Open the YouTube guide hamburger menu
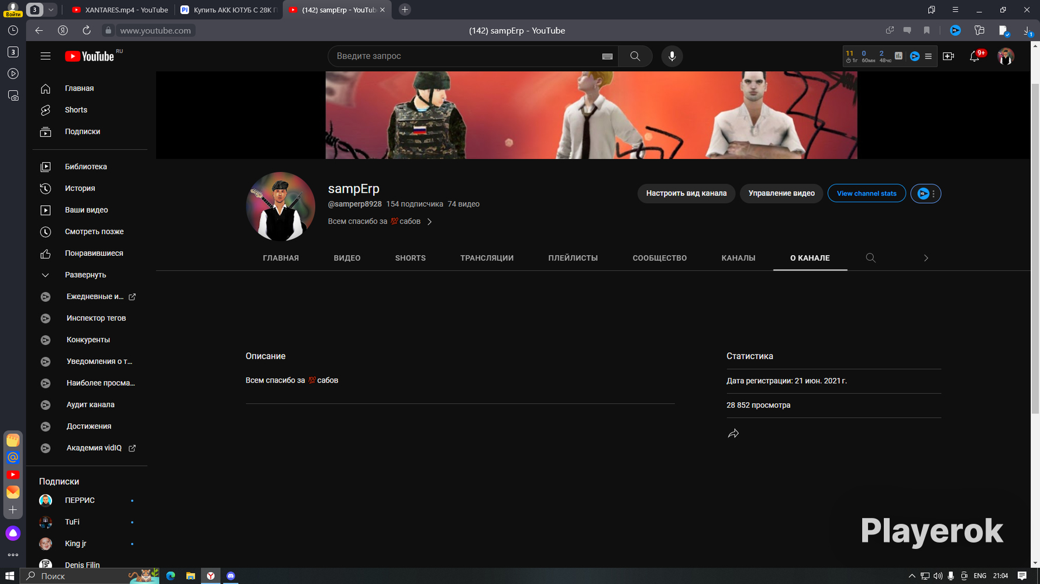 (46, 56)
